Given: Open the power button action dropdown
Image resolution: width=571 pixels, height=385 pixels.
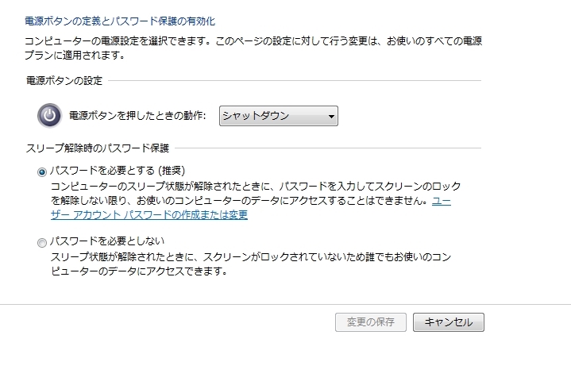Looking at the screenshot, I should click(278, 116).
